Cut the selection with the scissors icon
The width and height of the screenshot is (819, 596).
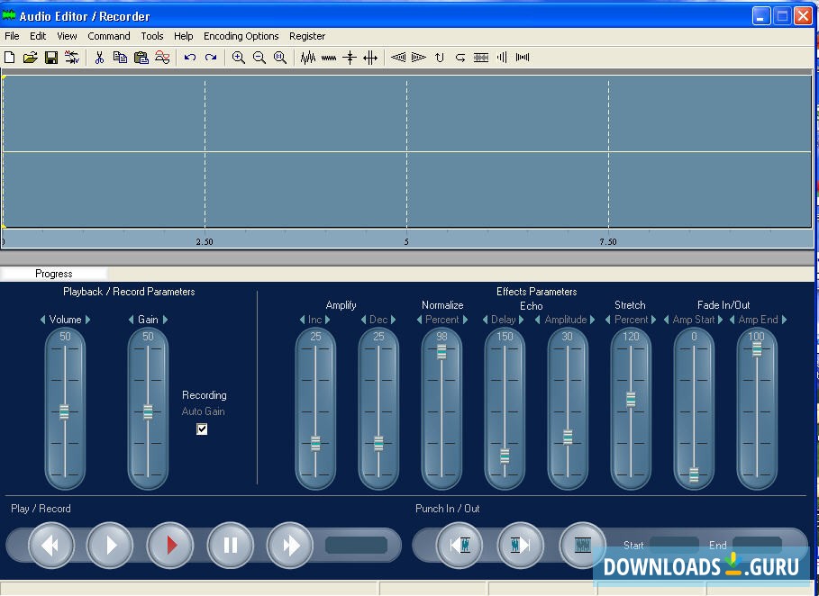point(99,58)
